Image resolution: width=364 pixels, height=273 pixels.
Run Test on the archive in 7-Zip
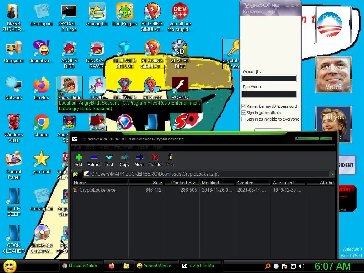[109, 160]
